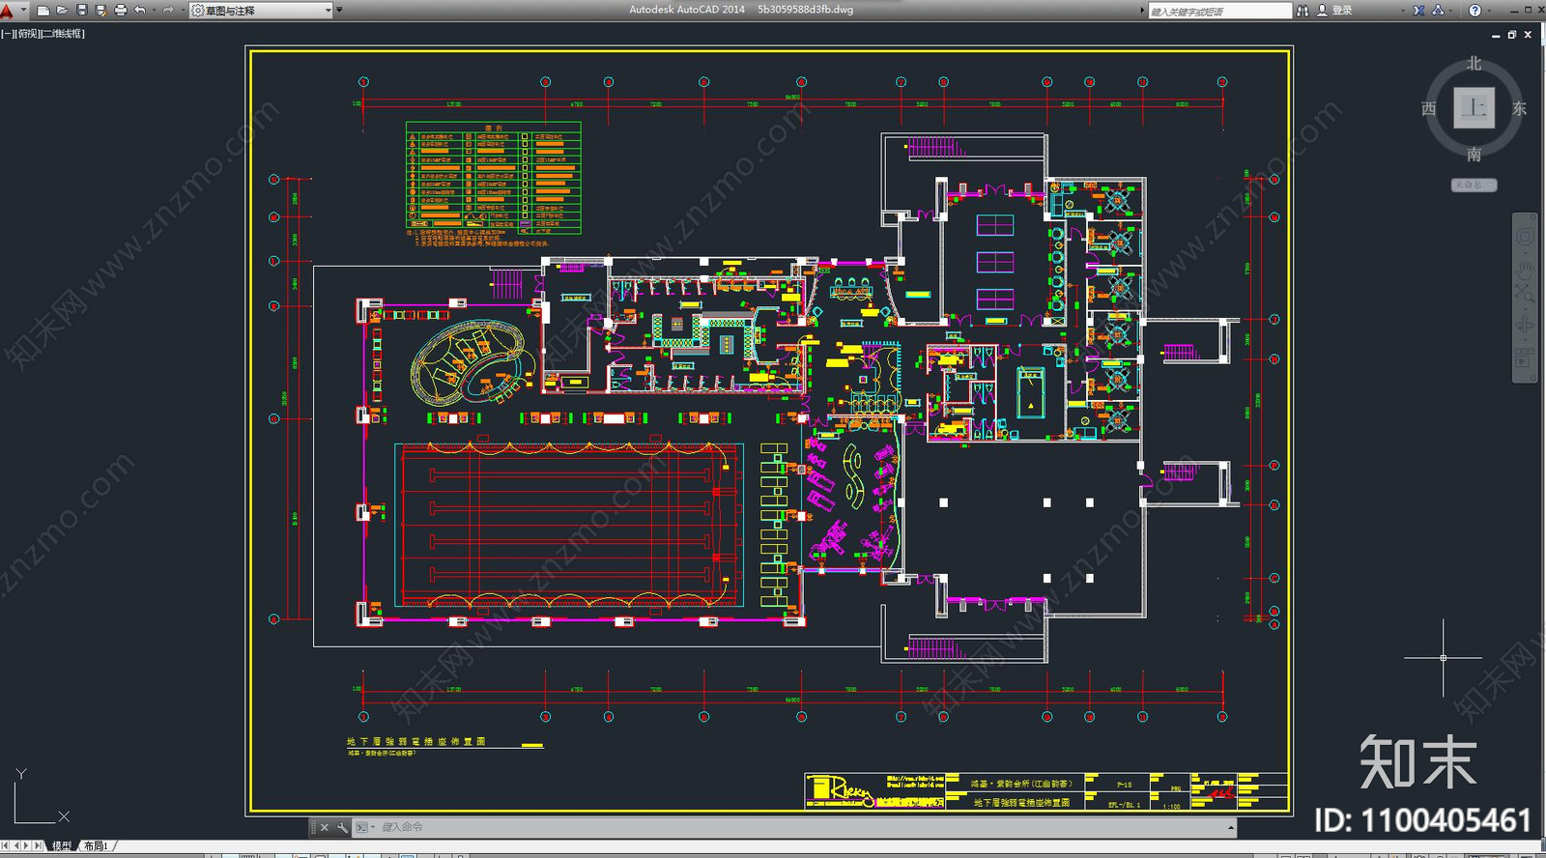Click the Open file icon
The height and width of the screenshot is (858, 1546).
tap(62, 11)
